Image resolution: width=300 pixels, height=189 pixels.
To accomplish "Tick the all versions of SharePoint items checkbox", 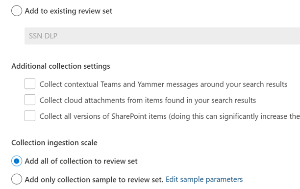I will (30, 116).
